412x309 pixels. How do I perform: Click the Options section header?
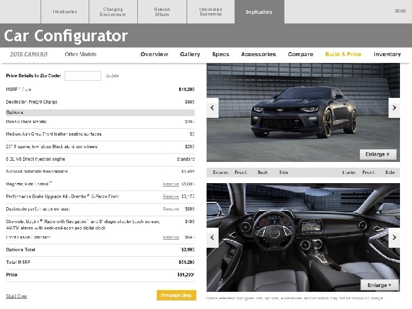coord(100,113)
